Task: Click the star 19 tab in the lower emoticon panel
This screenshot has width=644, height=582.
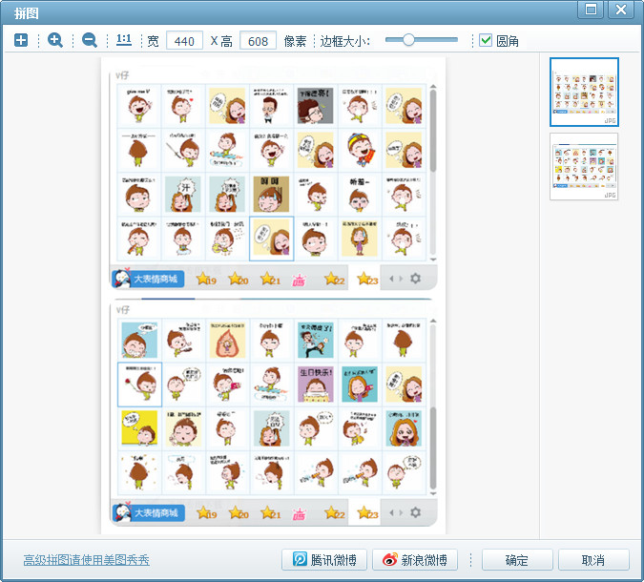Action: click(x=206, y=513)
